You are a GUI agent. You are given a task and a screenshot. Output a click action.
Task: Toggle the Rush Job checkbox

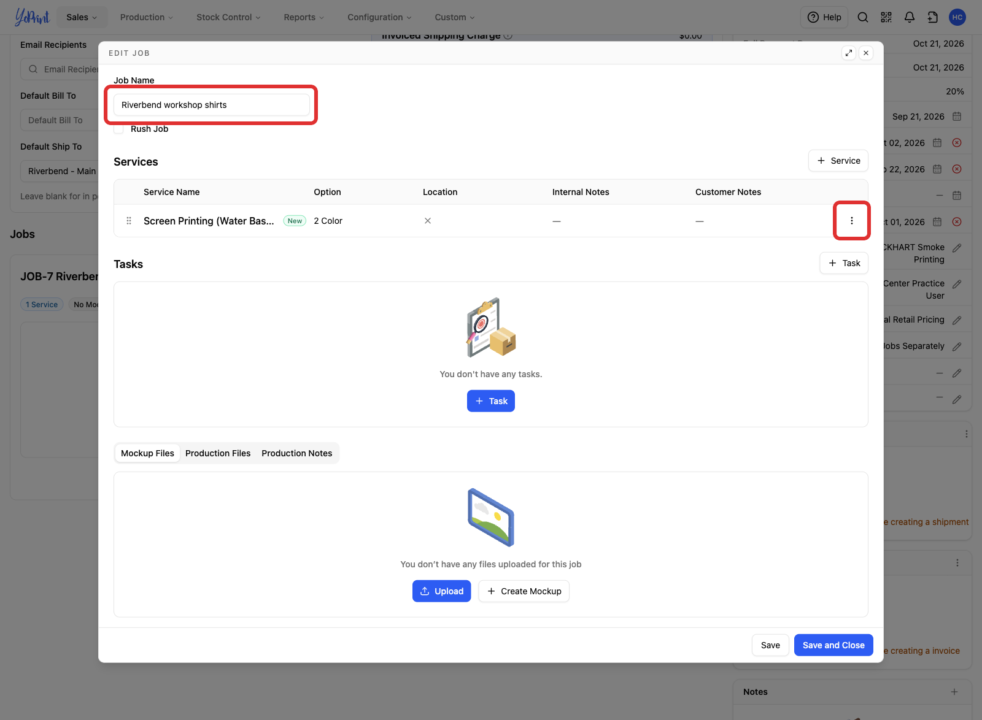118,129
